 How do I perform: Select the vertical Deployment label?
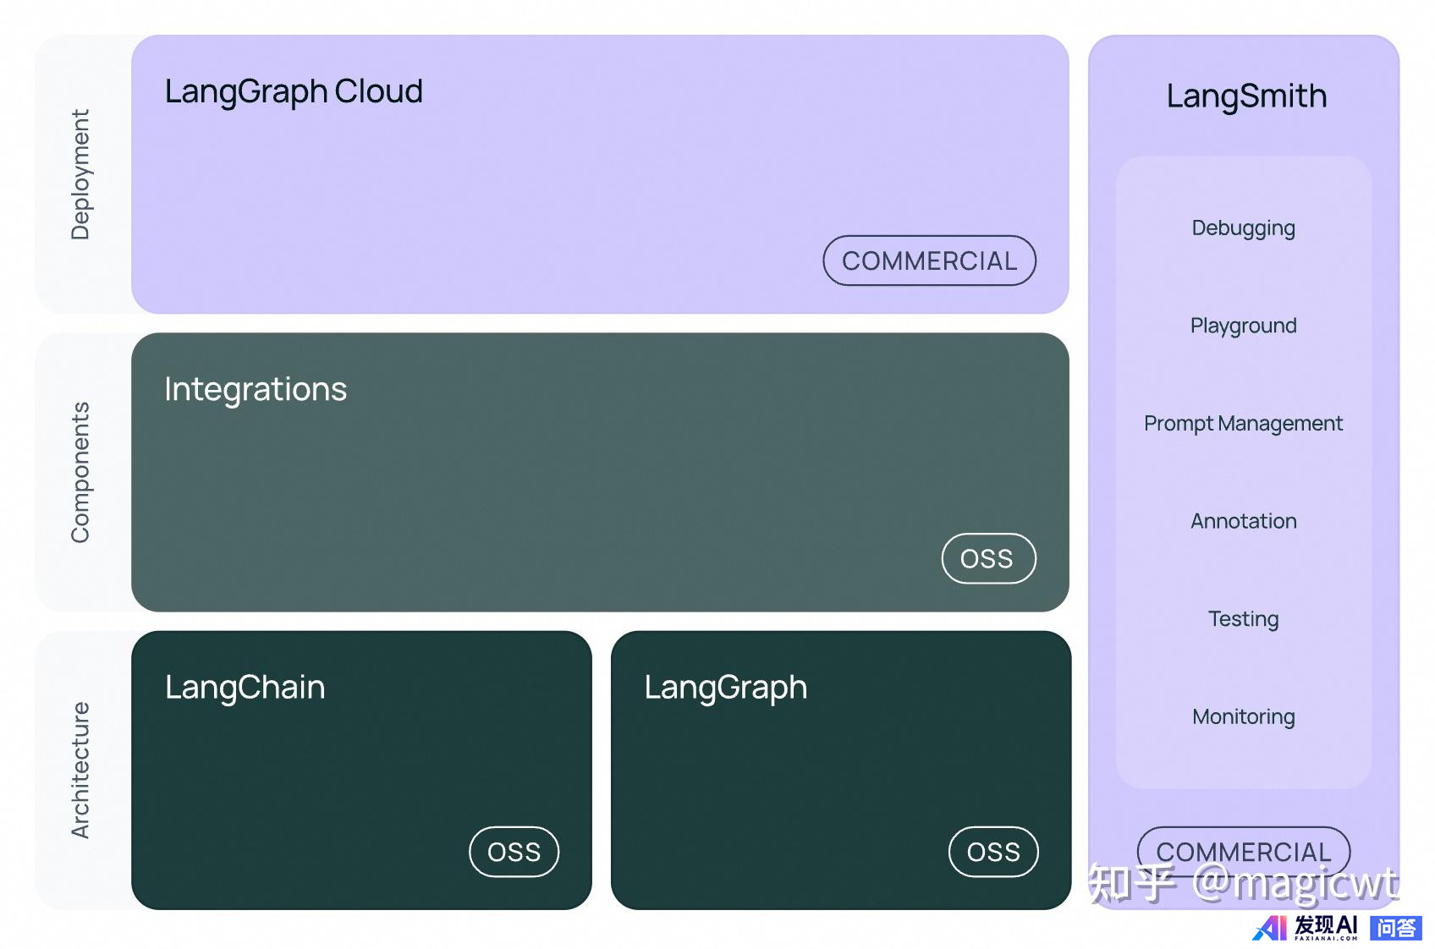coord(80,174)
